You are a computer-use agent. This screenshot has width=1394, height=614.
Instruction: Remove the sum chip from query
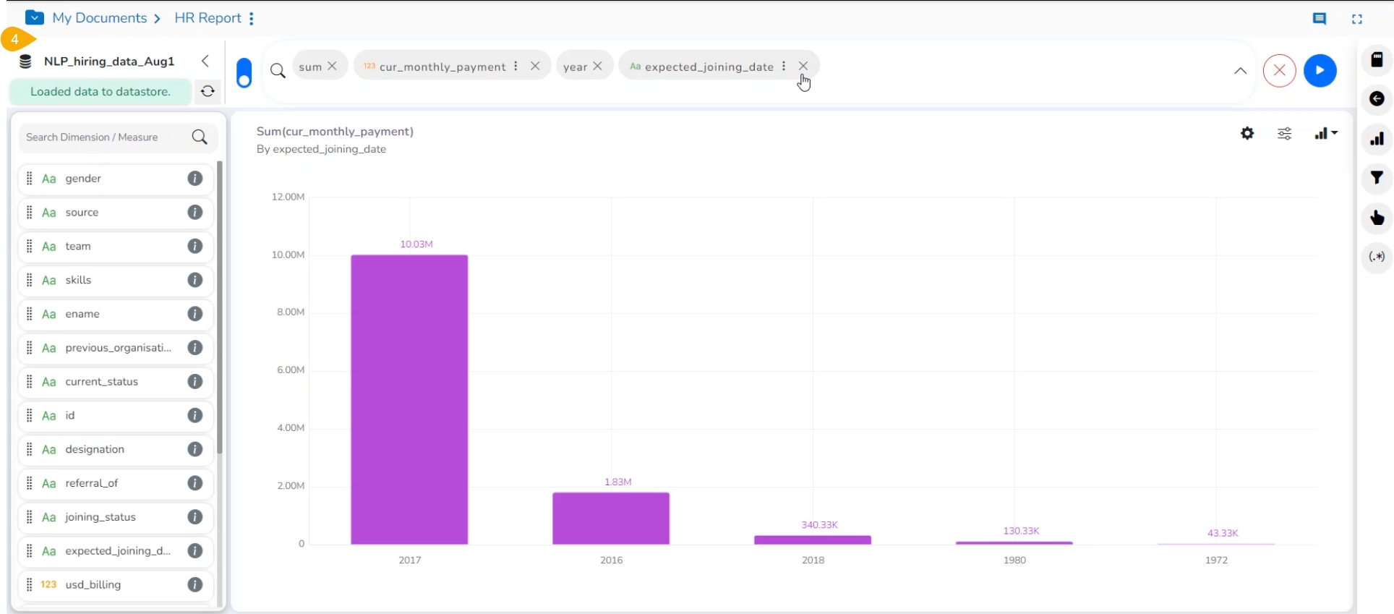333,66
